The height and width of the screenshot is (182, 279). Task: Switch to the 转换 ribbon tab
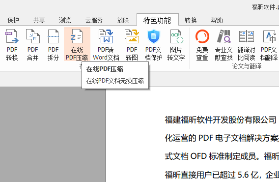(x=191, y=20)
